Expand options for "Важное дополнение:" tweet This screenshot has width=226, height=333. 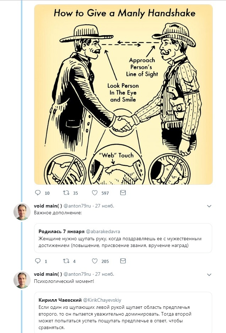click(x=209, y=206)
